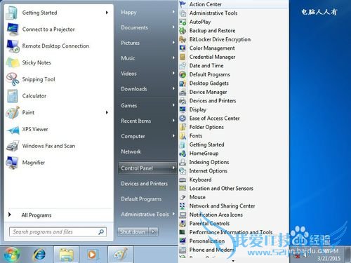Image resolution: width=351 pixels, height=263 pixels.
Task: Click the Date and Time clock icon
Action: tap(183, 66)
